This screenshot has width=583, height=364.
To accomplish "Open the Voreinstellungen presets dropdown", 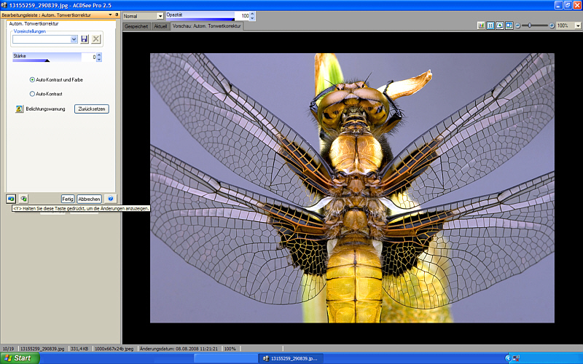I will point(74,39).
